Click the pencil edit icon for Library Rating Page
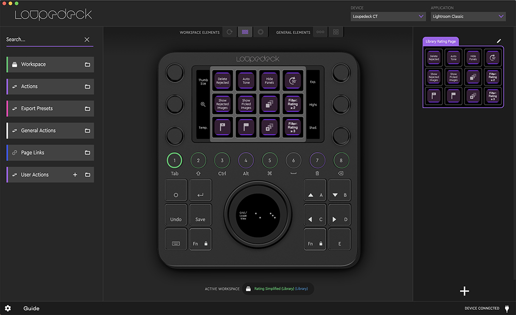This screenshot has width=516, height=315. tap(499, 41)
